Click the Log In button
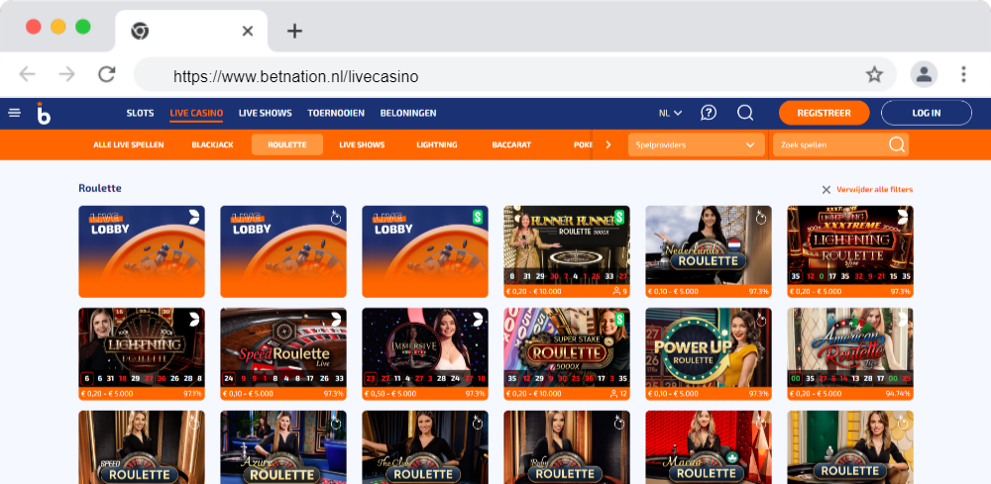Image resolution: width=991 pixels, height=484 pixels. 927,113
